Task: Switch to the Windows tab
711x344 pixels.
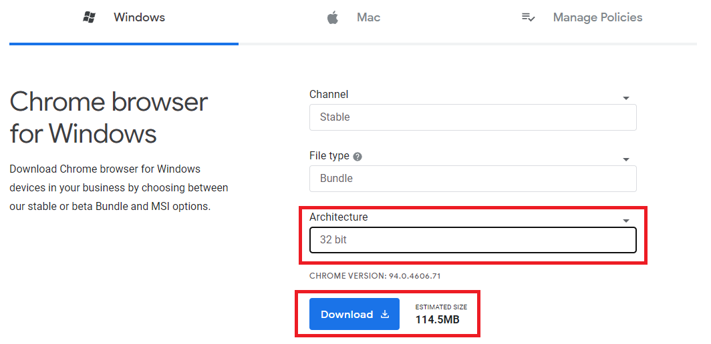Action: [124, 17]
